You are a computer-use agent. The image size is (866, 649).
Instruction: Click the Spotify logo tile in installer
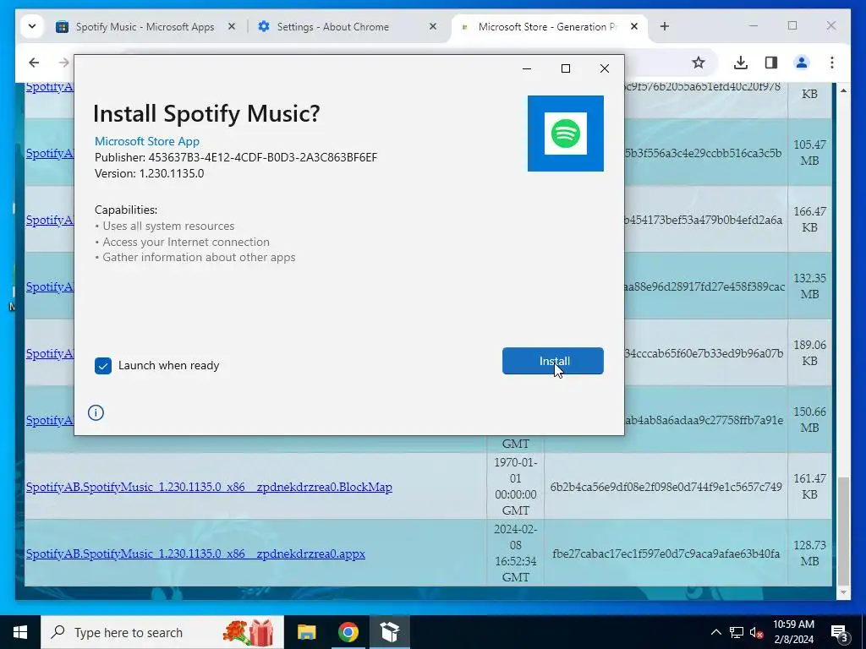pos(566,134)
